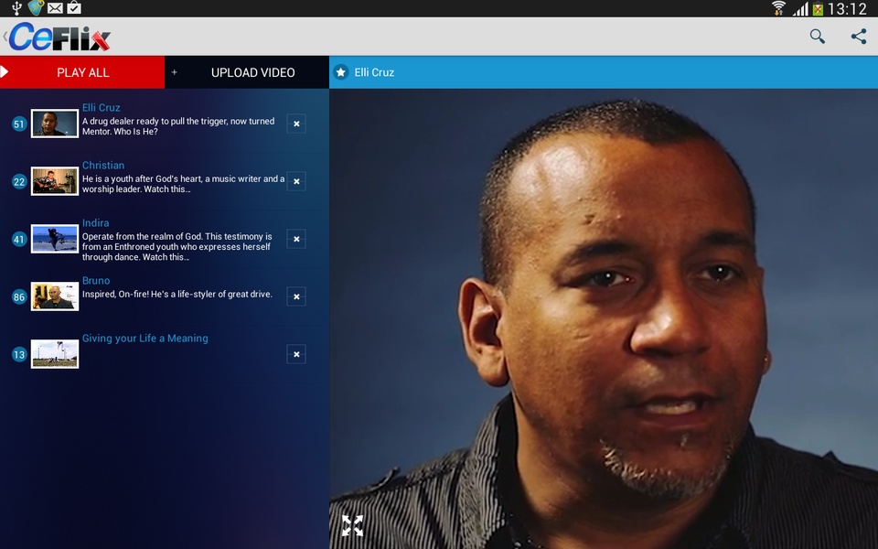Open the mail notification icon in status bar

55,8
